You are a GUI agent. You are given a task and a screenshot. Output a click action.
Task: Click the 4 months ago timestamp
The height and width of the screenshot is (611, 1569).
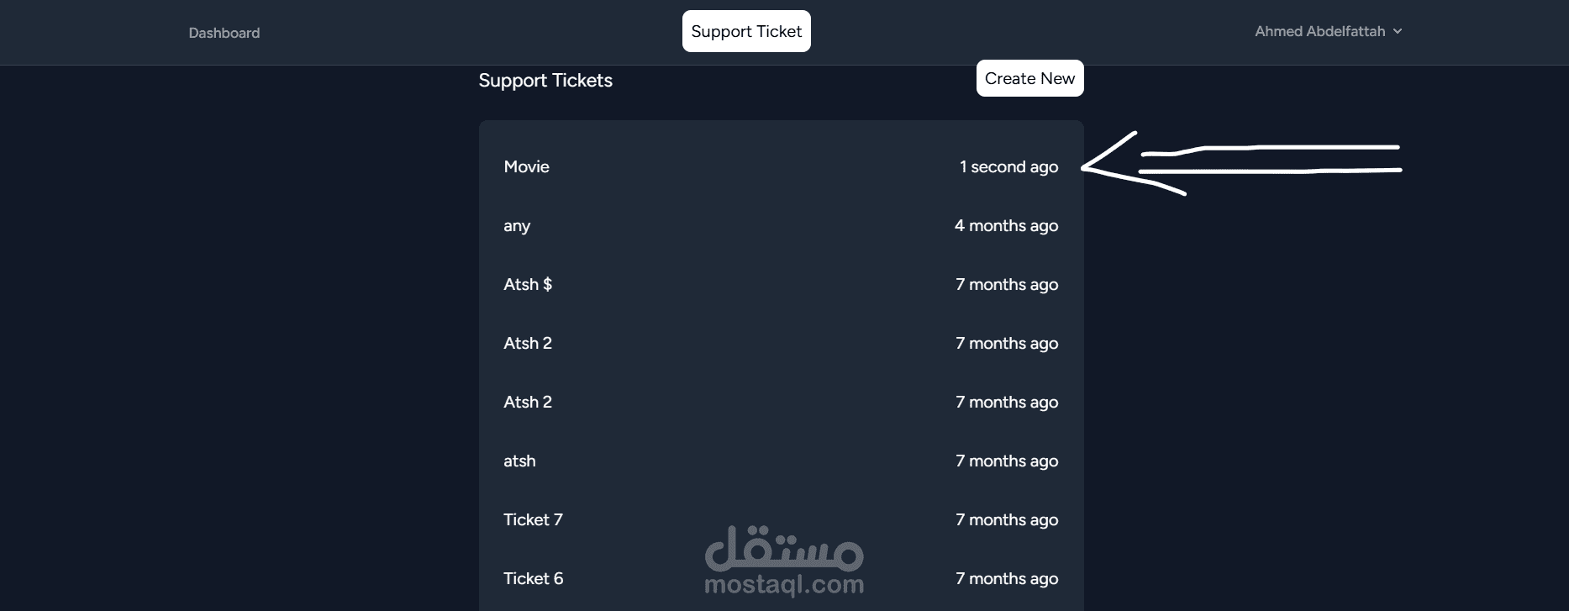[x=1006, y=225]
